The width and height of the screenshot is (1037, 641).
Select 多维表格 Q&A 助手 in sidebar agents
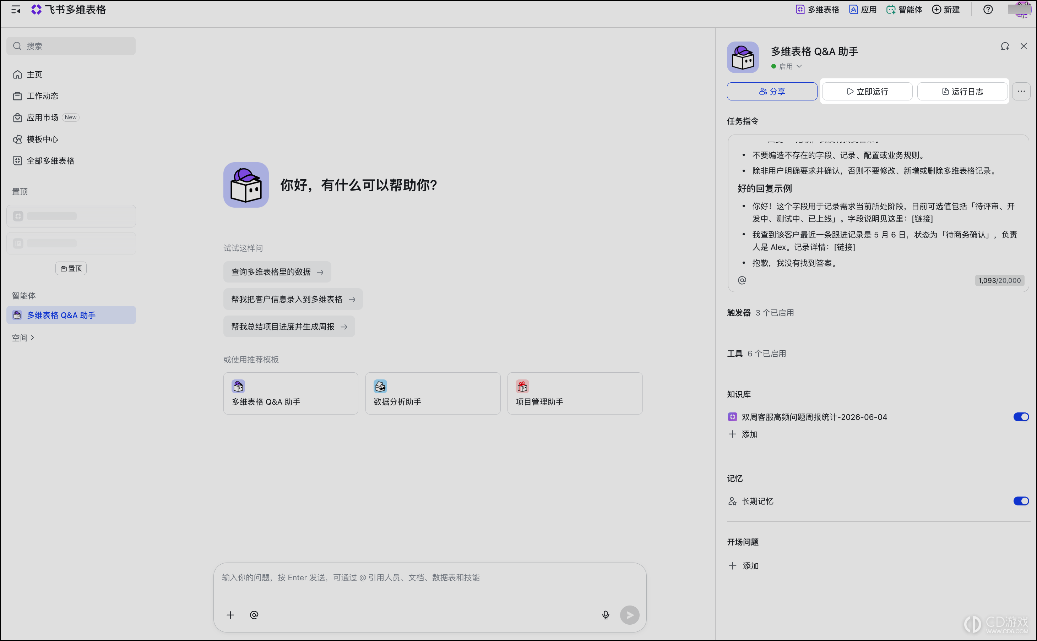pos(71,315)
